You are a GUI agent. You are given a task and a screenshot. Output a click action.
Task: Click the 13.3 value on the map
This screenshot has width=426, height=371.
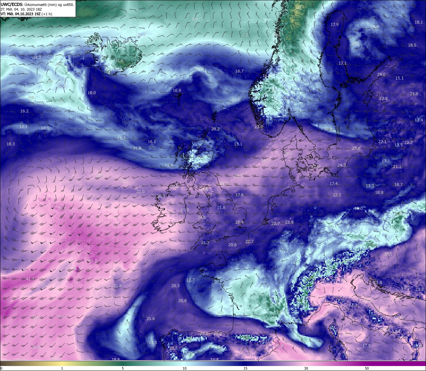coord(370,186)
